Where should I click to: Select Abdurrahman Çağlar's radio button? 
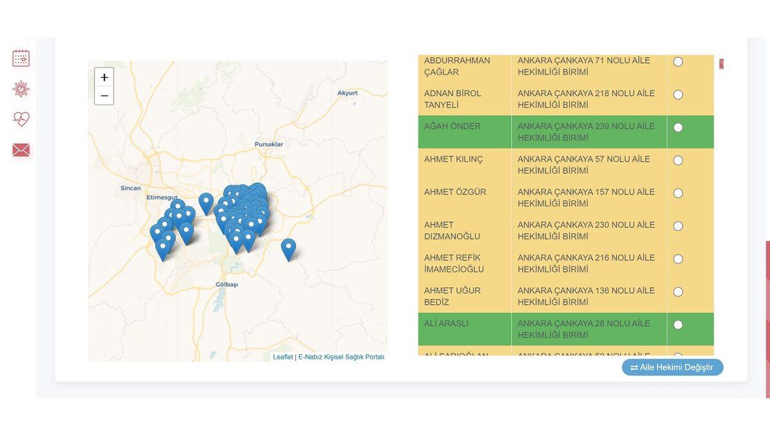[x=678, y=62]
